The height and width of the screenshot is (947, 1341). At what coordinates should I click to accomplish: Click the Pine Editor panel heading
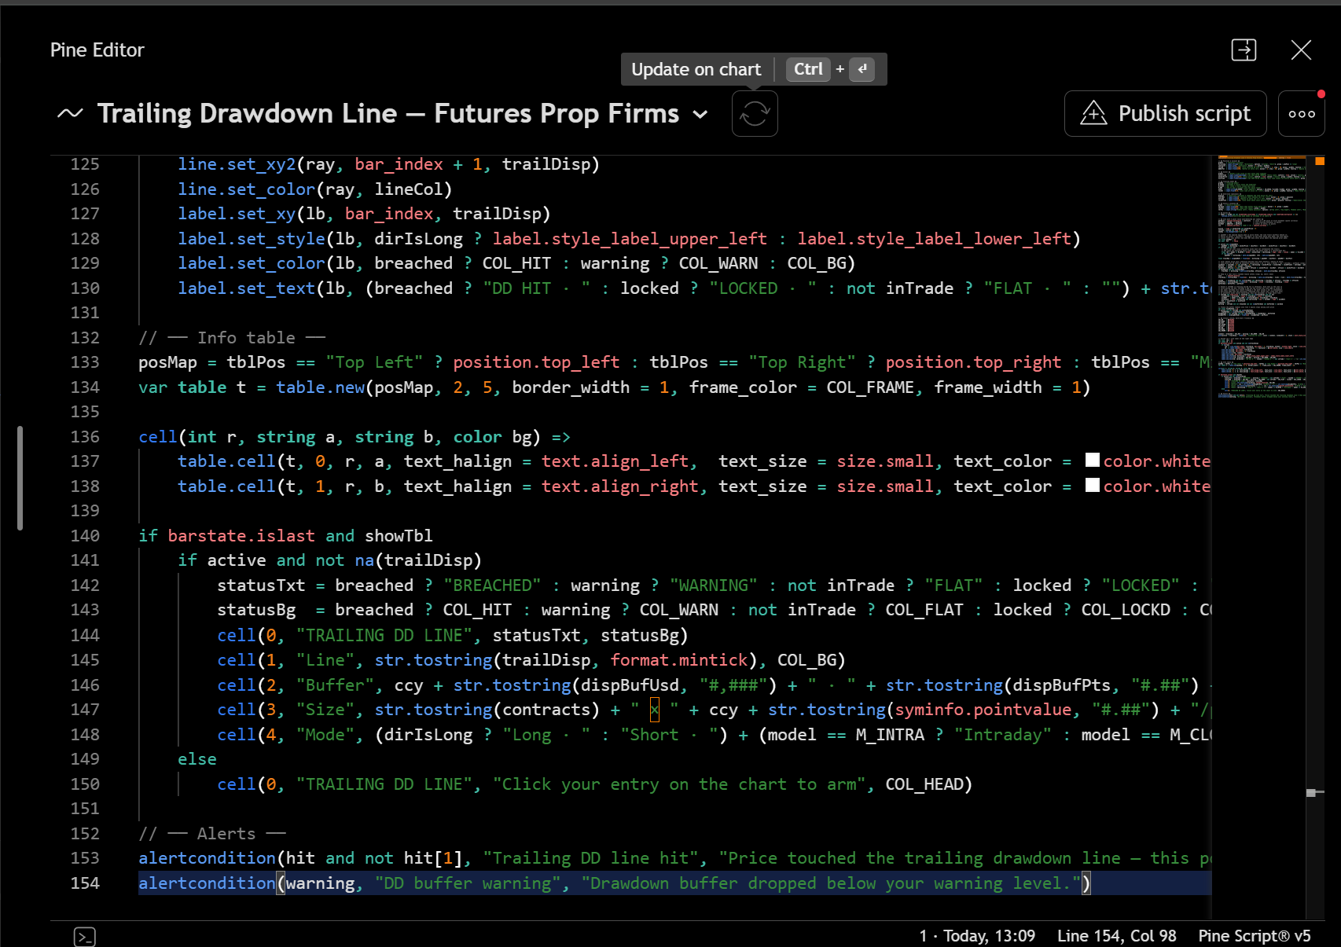97,50
